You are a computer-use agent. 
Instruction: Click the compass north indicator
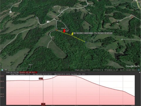pos(136,0)
